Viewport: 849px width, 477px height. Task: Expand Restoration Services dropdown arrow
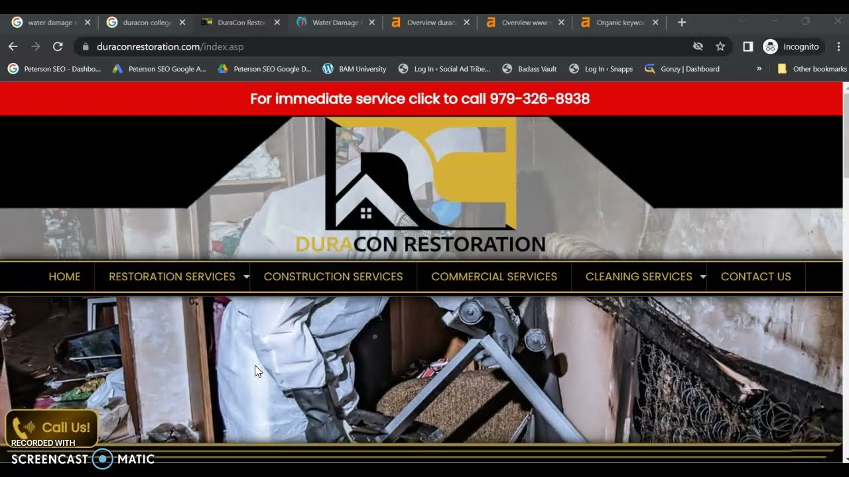tap(246, 277)
